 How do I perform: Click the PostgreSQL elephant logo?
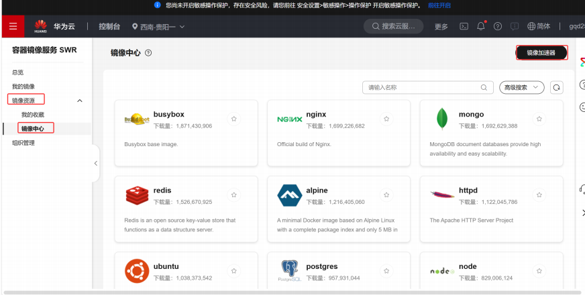pyautogui.click(x=290, y=271)
